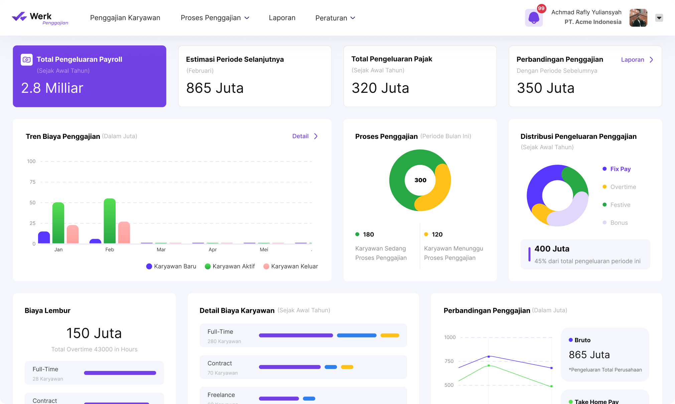Click the payroll money icon in purple card

click(27, 59)
